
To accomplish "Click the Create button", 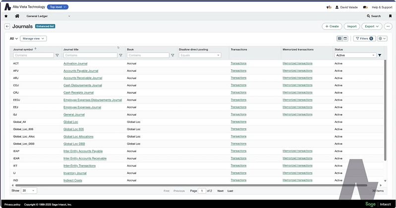I will [332, 26].
